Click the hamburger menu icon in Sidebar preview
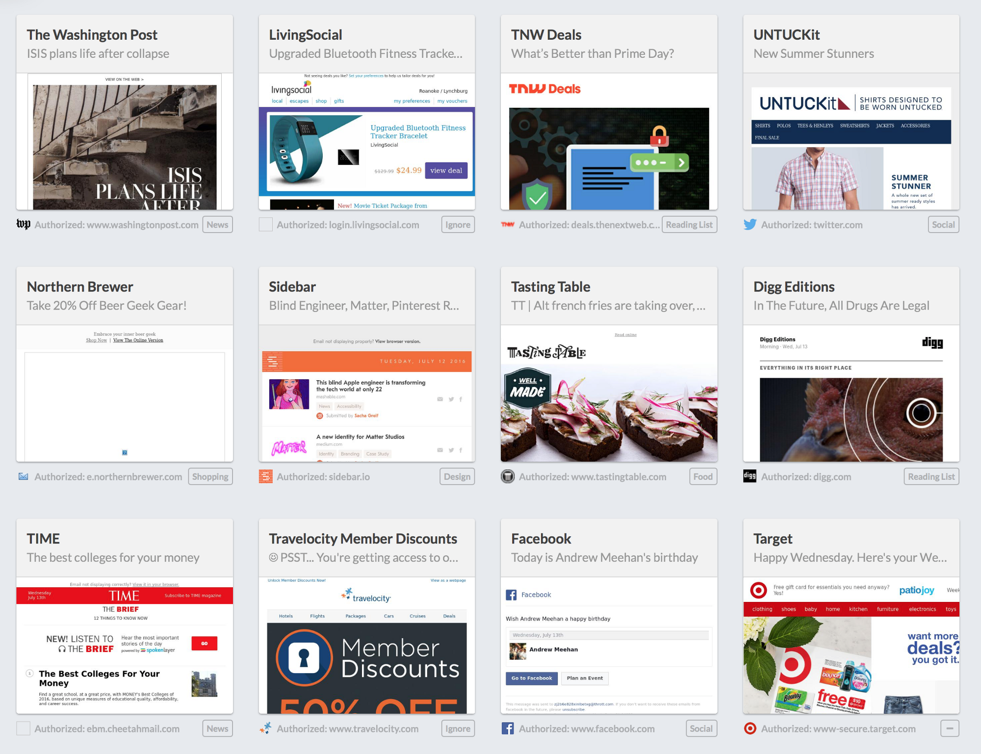 click(x=272, y=362)
